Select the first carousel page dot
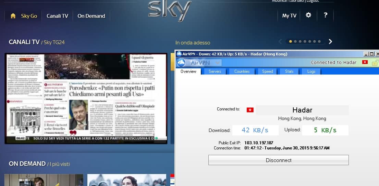 (291, 41)
